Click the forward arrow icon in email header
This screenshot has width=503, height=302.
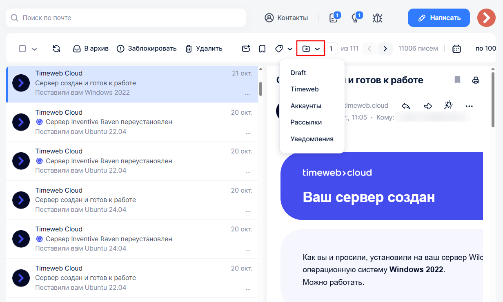[x=427, y=106]
